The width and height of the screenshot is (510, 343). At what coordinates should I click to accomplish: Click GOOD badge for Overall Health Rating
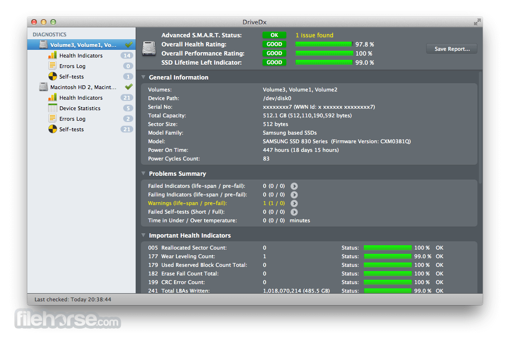(274, 44)
